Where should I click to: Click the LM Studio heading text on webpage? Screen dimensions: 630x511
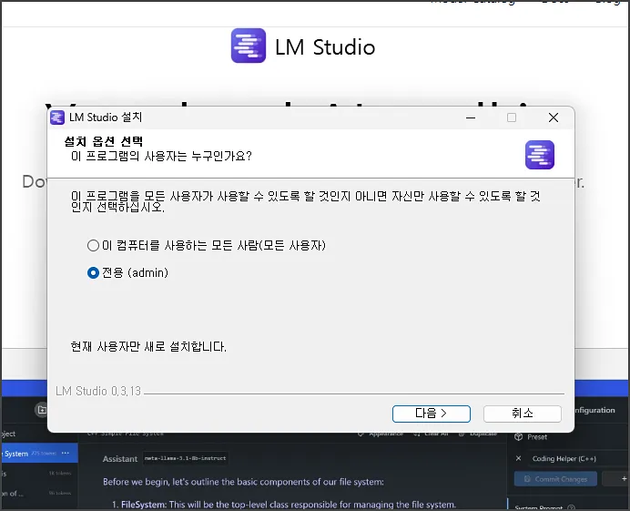pos(325,47)
